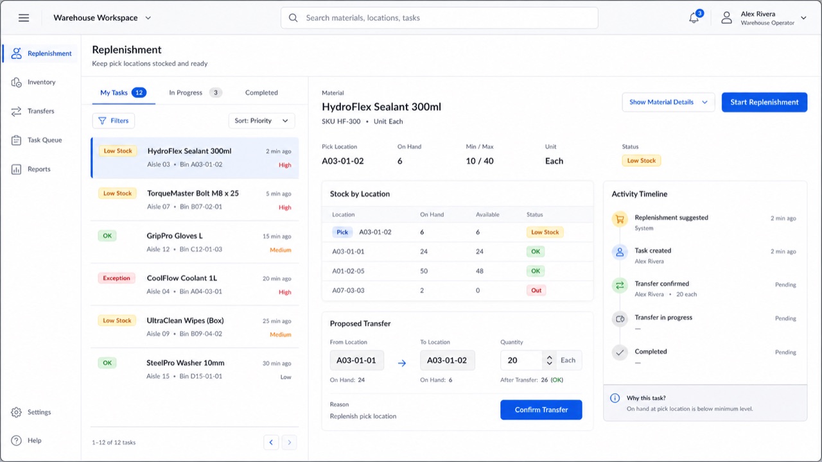Click Transfer in progress timeline icon
Image resolution: width=822 pixels, height=462 pixels.
620,319
